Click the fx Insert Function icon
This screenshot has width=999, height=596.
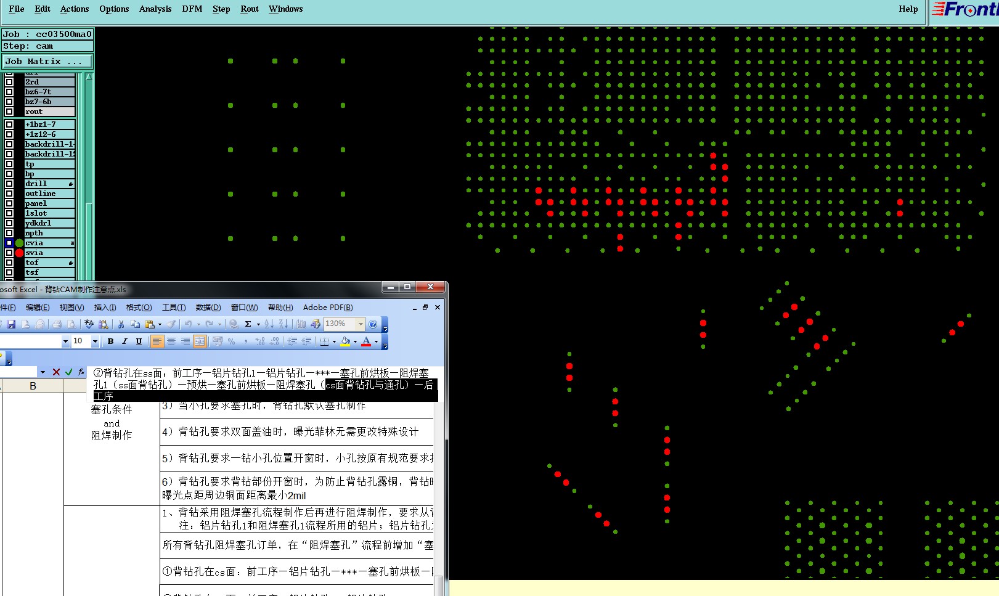(x=81, y=372)
